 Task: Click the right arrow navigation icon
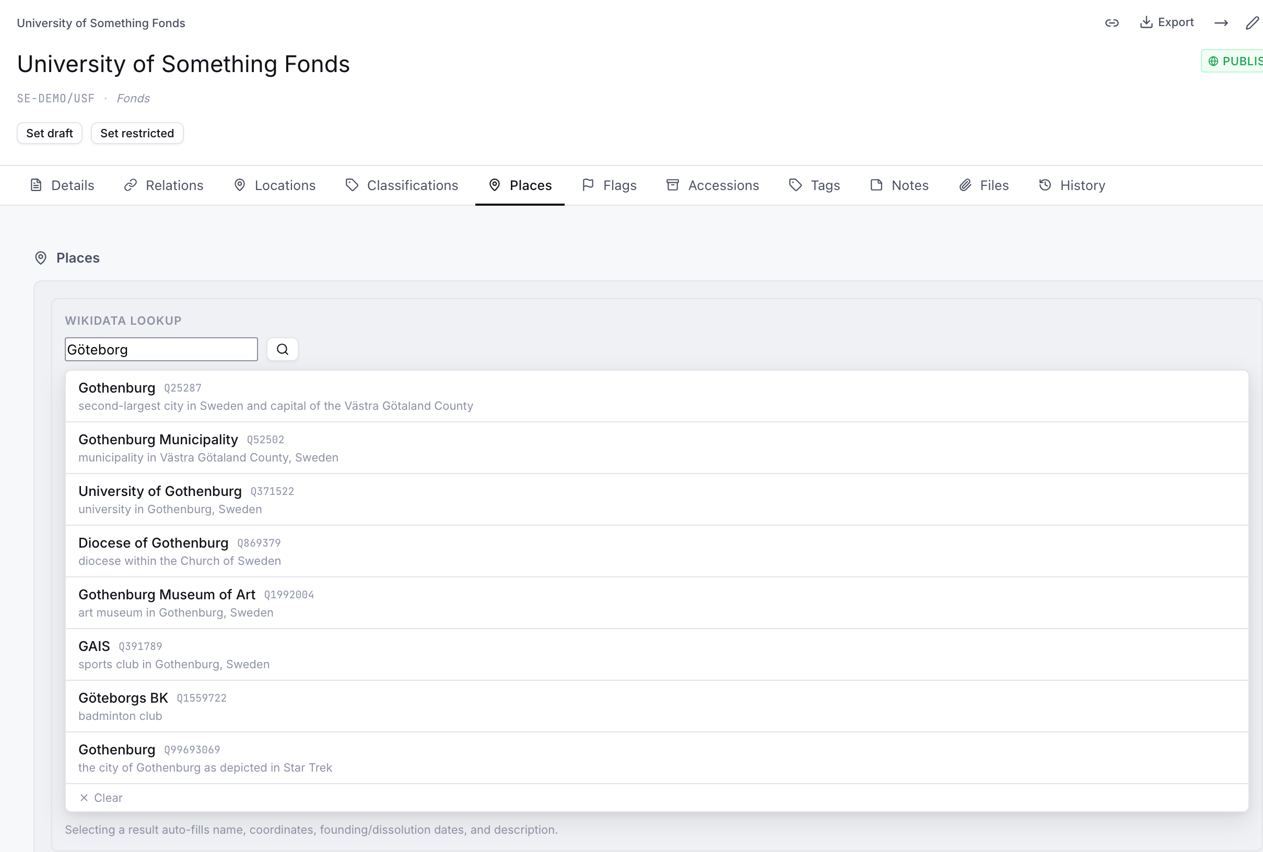click(x=1221, y=23)
